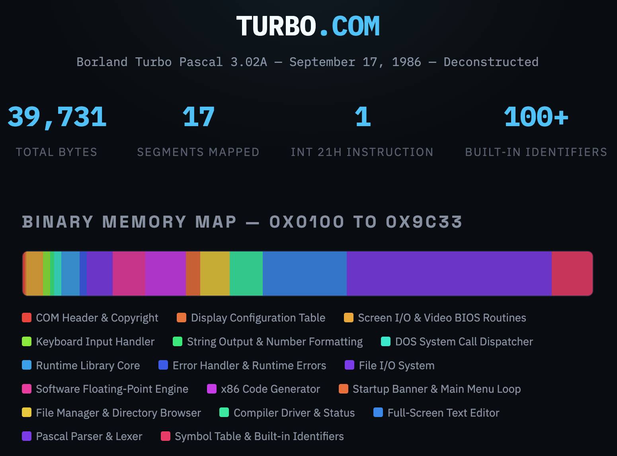Open the TURBO.COM title heading
Viewport: 617px width, 456px height.
(308, 25)
